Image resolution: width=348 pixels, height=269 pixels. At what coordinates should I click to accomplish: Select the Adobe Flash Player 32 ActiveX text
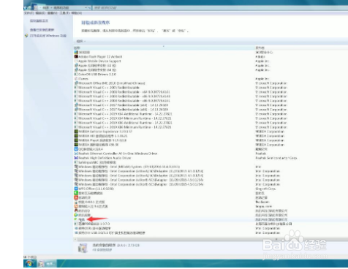pyautogui.click(x=100, y=56)
